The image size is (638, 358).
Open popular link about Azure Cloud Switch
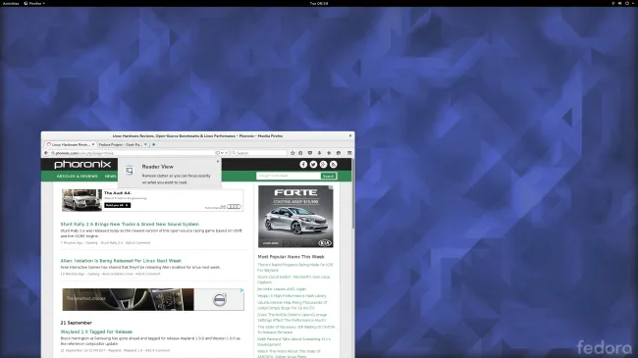point(293,280)
